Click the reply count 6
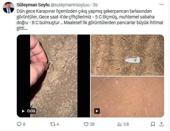This screenshot has width=170, height=131. pyautogui.click(x=24, y=124)
